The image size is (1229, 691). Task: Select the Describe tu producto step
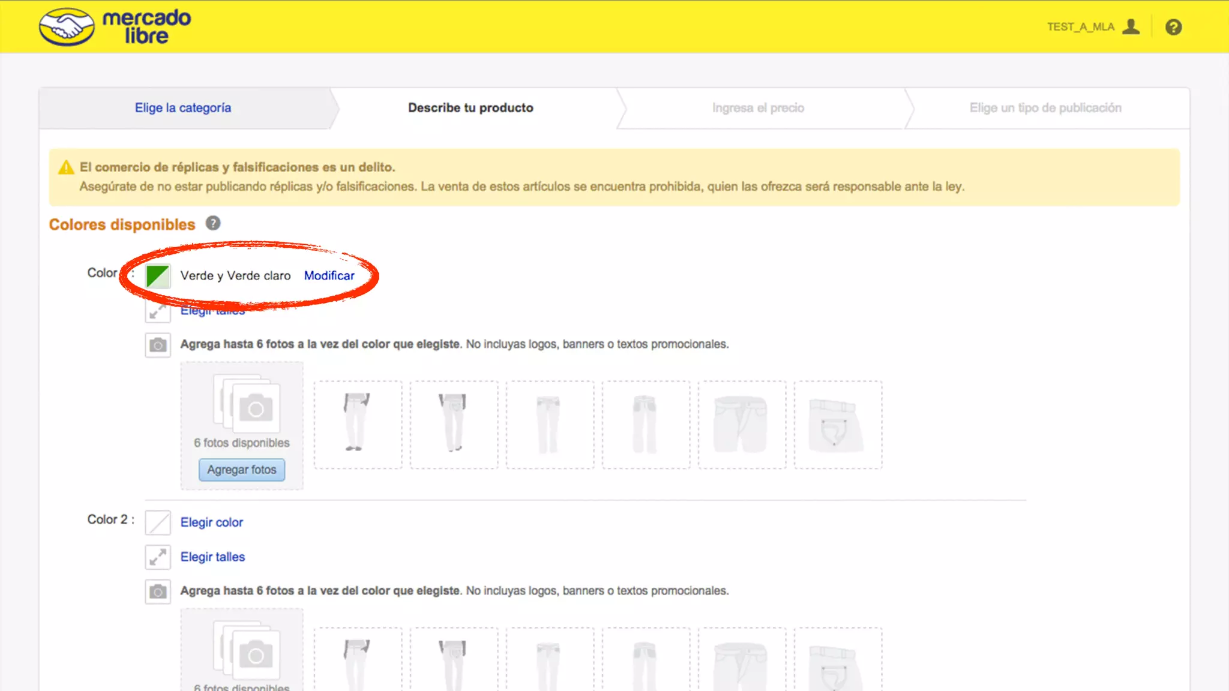coord(470,108)
